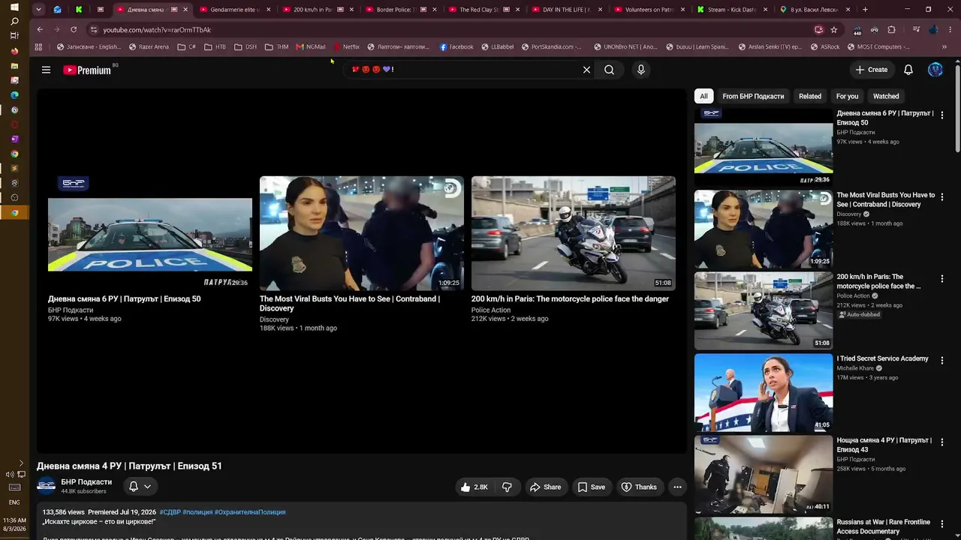
Task: Click the address bar URL
Action: 157,30
